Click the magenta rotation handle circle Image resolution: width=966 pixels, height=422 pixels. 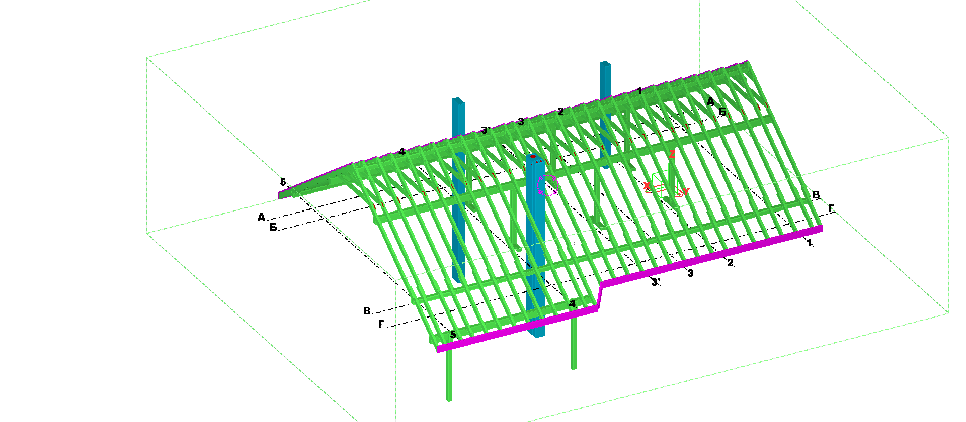coord(547,185)
